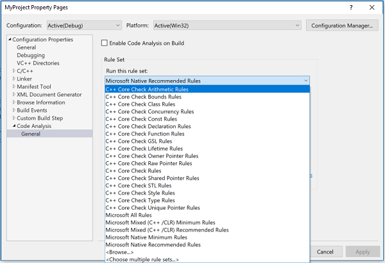Pick Microsoft All Rules from list

click(x=130, y=215)
